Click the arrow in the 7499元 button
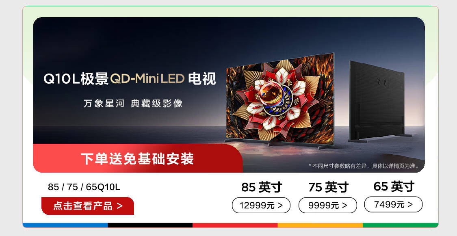Viewport: 457px width, 236px height. pos(410,205)
